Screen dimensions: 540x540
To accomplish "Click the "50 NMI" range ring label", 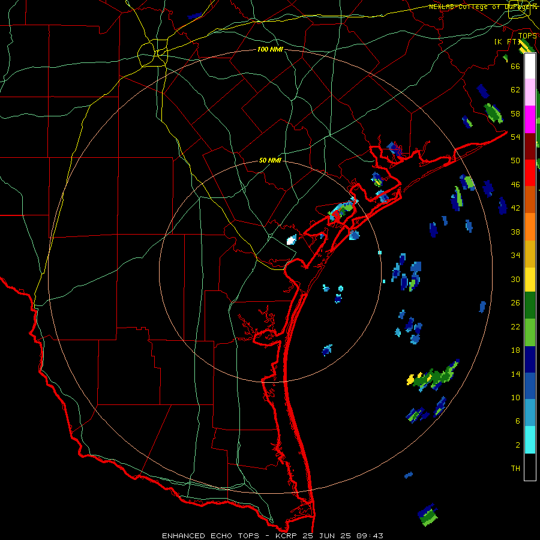I will 270,160.
